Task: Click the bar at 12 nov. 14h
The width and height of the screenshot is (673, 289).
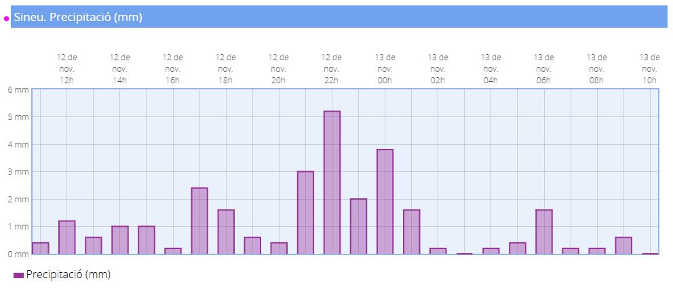Action: coord(120,240)
